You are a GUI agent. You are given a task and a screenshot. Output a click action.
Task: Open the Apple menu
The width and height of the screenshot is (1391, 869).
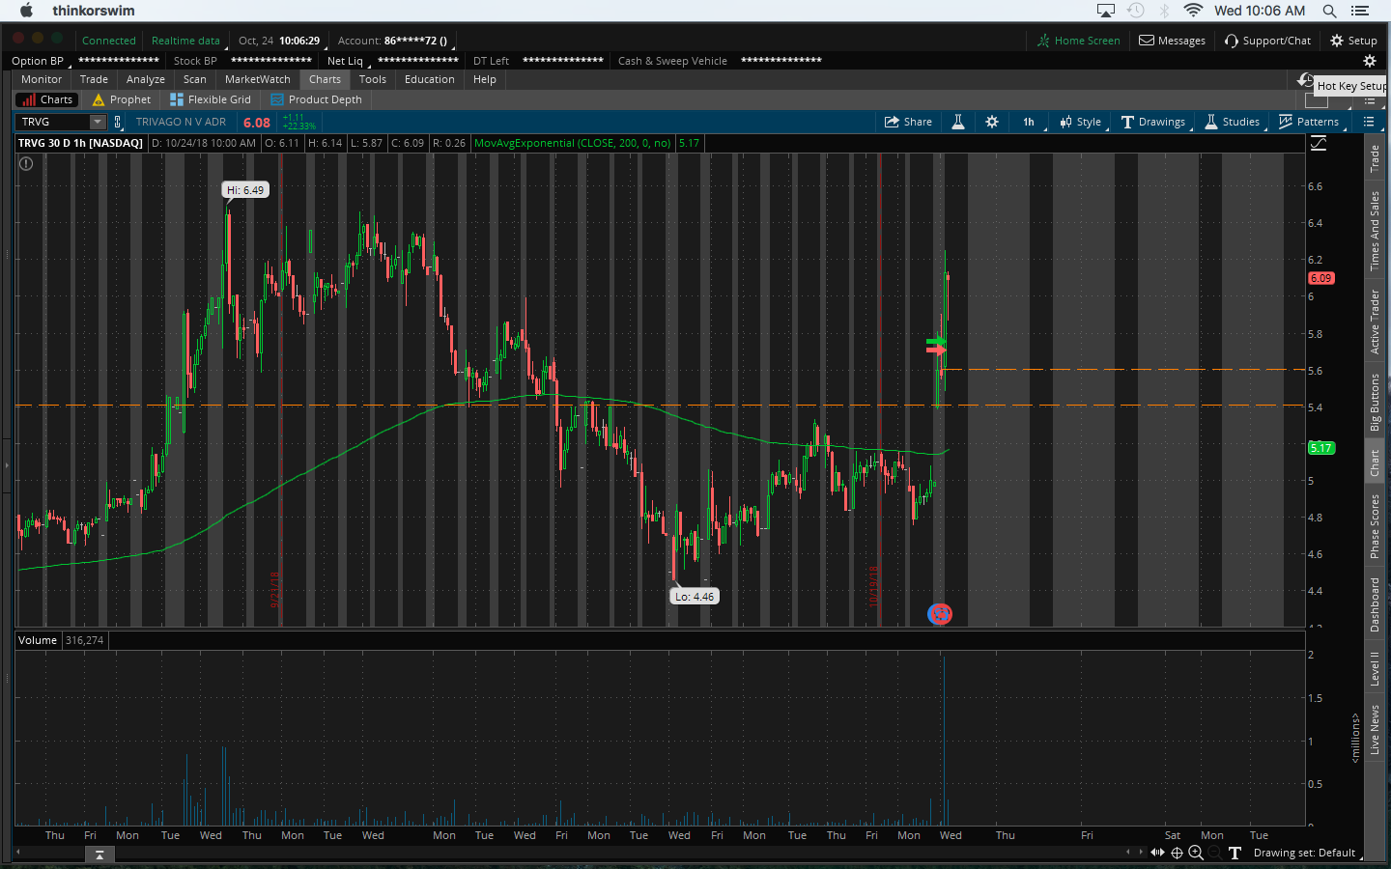(x=27, y=11)
